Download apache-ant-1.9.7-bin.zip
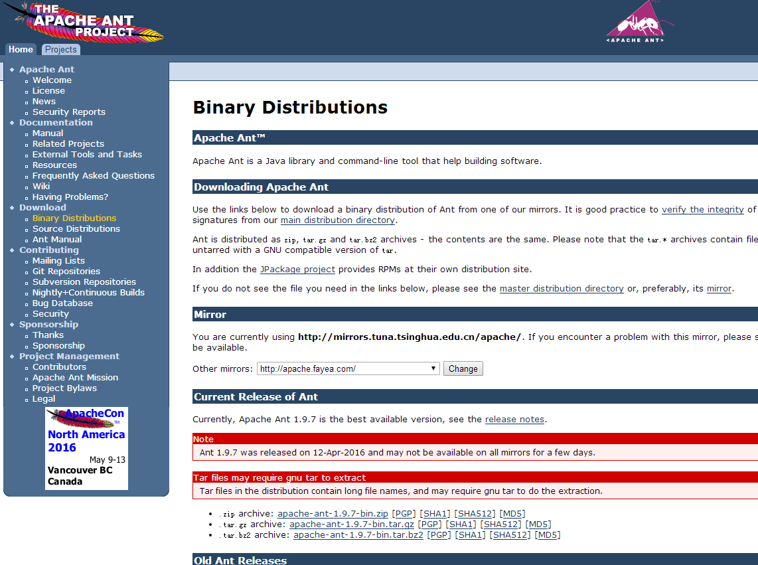Viewport: 758px width, 565px height. (x=333, y=514)
